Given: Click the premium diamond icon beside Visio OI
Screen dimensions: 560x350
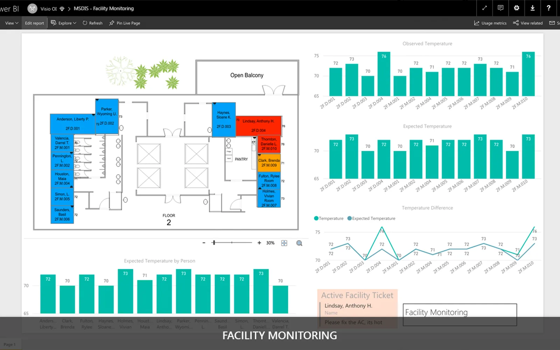Looking at the screenshot, I should 62,9.
